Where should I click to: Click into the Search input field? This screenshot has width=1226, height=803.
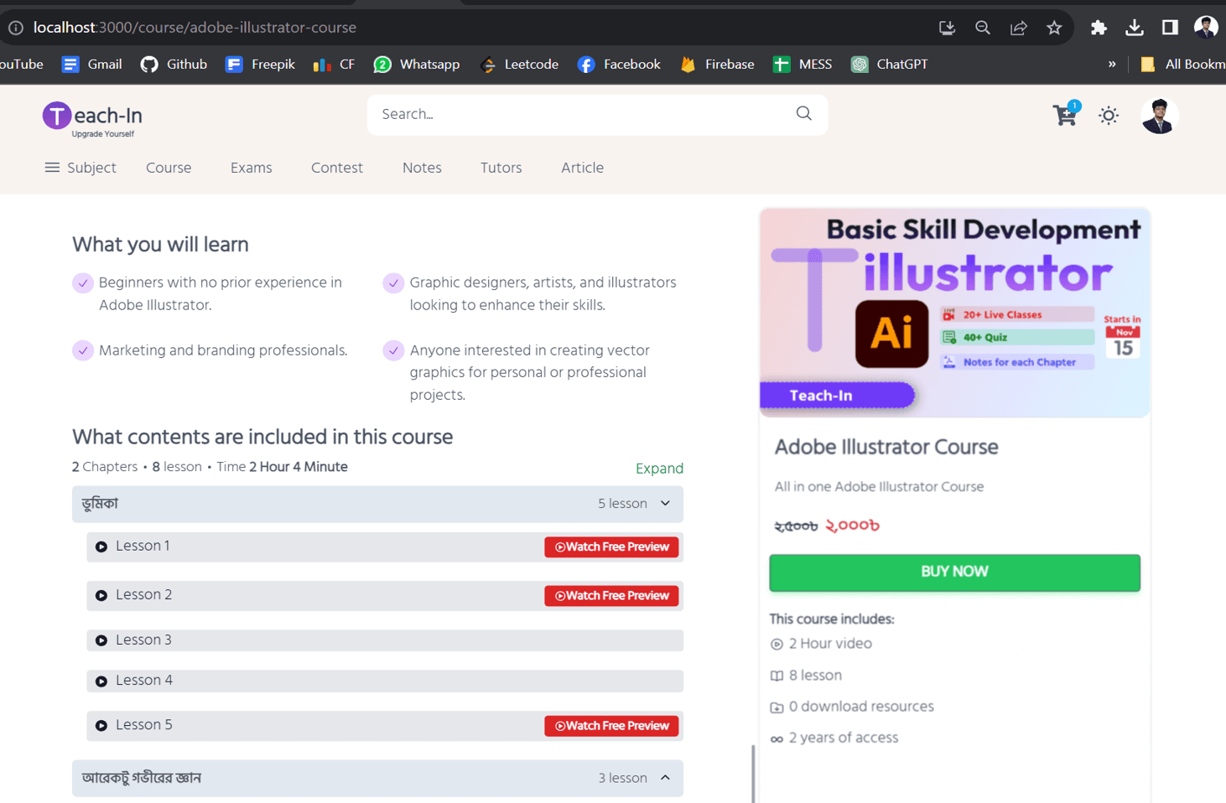[597, 114]
